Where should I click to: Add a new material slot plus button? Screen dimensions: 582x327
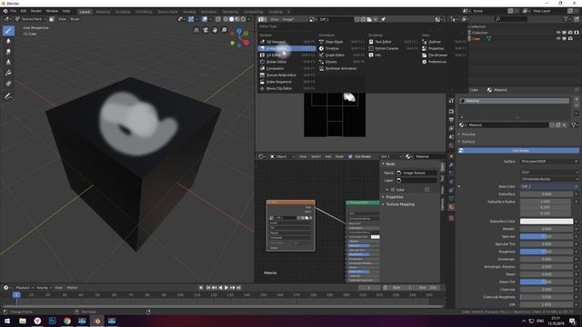tap(577, 99)
